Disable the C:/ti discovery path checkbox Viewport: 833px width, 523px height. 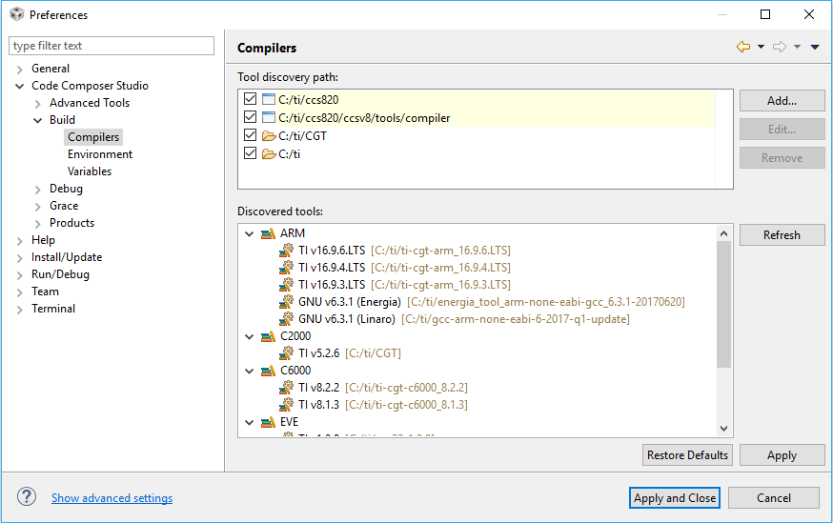[x=251, y=153]
